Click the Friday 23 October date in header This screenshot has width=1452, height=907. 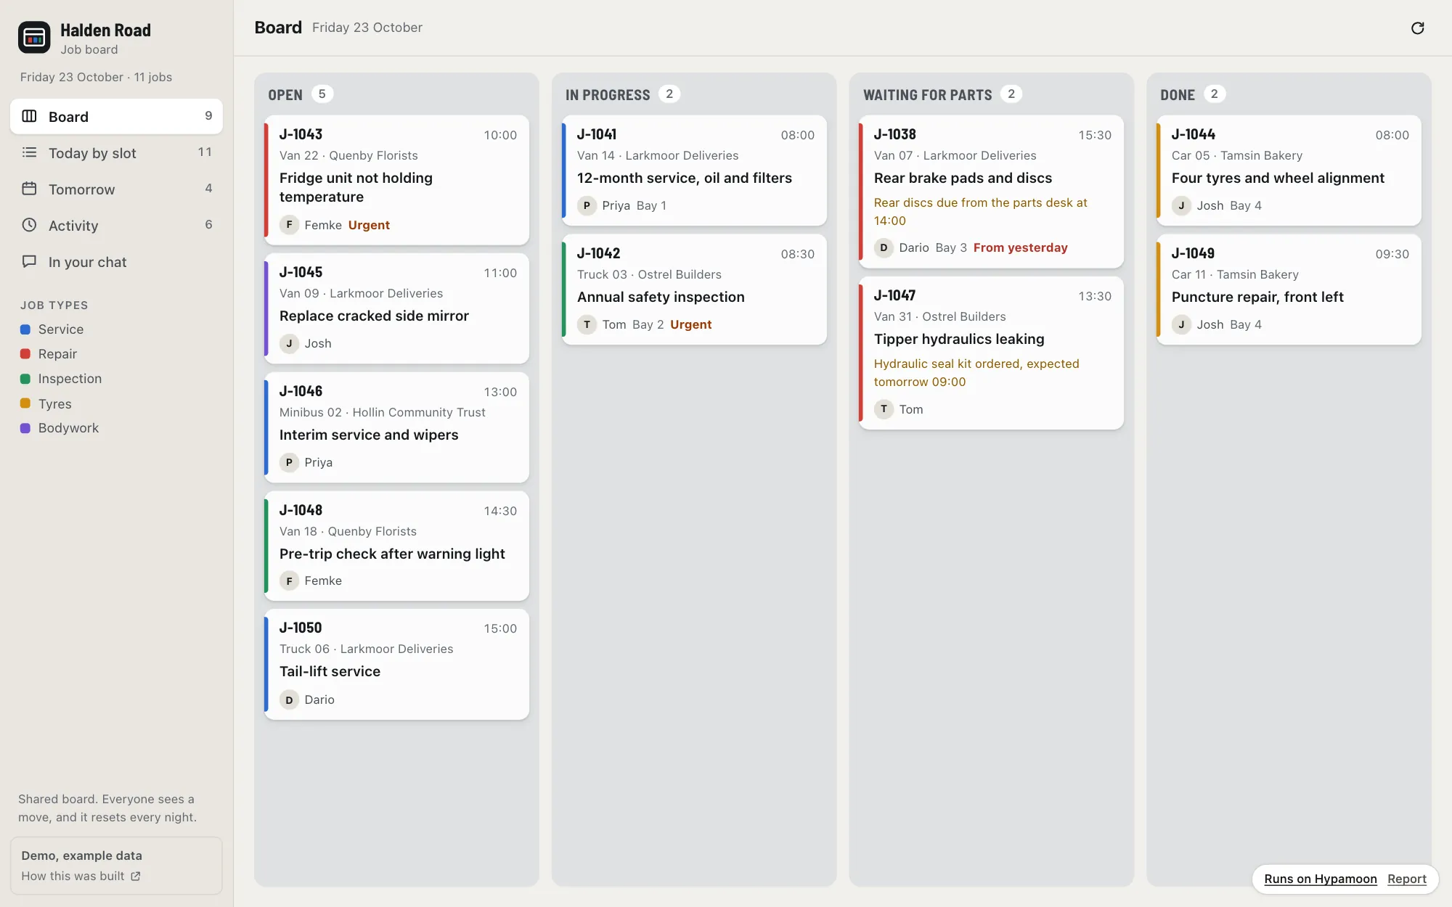(x=367, y=28)
